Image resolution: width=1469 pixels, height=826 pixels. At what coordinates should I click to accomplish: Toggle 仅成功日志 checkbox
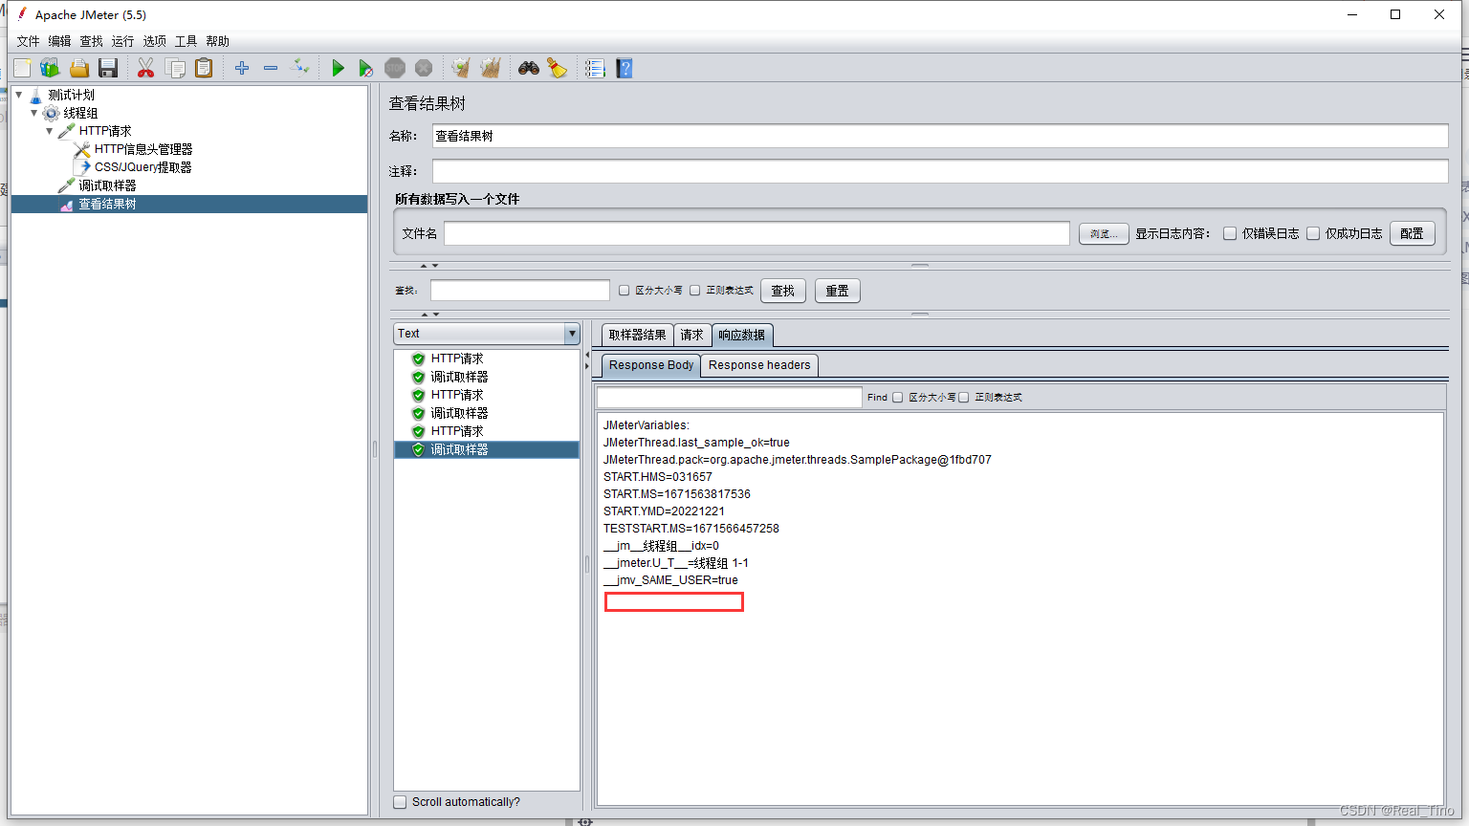coord(1313,233)
